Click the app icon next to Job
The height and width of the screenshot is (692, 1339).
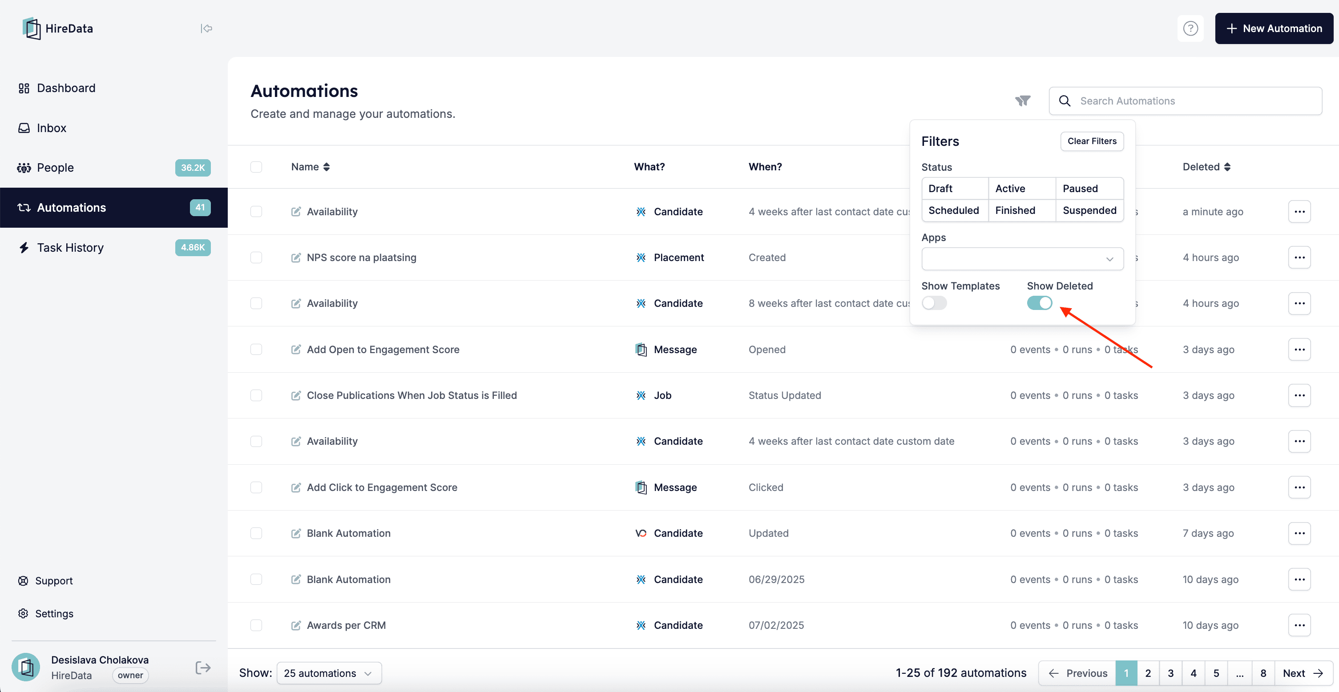pyautogui.click(x=641, y=395)
